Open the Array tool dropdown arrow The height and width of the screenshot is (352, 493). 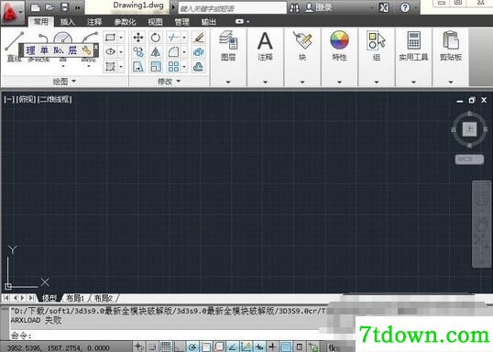[184, 66]
